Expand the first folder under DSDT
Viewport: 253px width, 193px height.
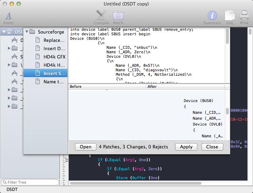pyautogui.click(x=9, y=48)
